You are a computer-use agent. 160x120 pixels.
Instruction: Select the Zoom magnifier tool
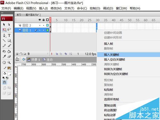point(9,62)
